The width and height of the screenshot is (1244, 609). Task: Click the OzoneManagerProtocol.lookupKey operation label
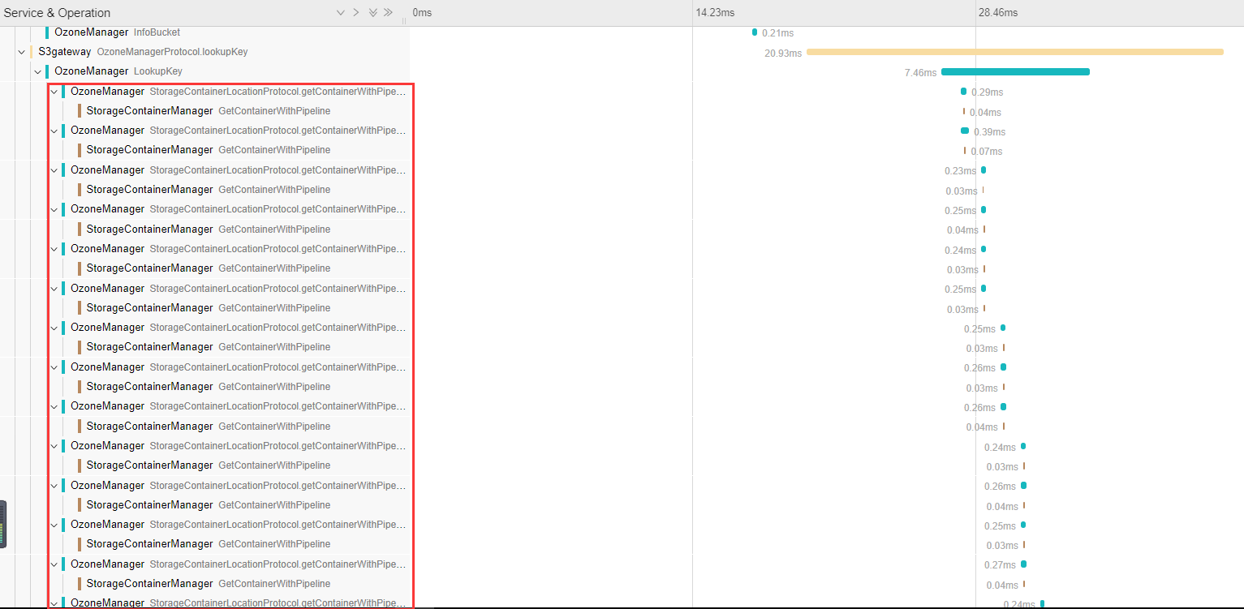tap(172, 52)
